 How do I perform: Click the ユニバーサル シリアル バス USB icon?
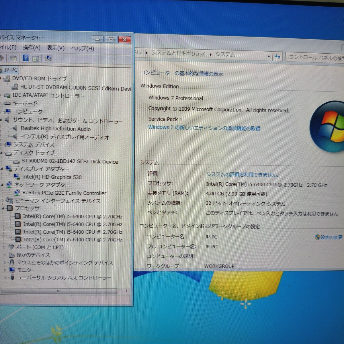(x=12, y=277)
